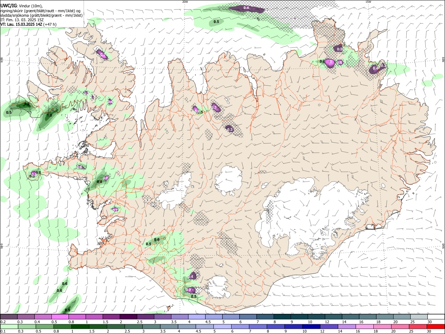Click the "IT: Fim. 13. 03. 2025 15Z" line
445x334 pixels.
22,20
